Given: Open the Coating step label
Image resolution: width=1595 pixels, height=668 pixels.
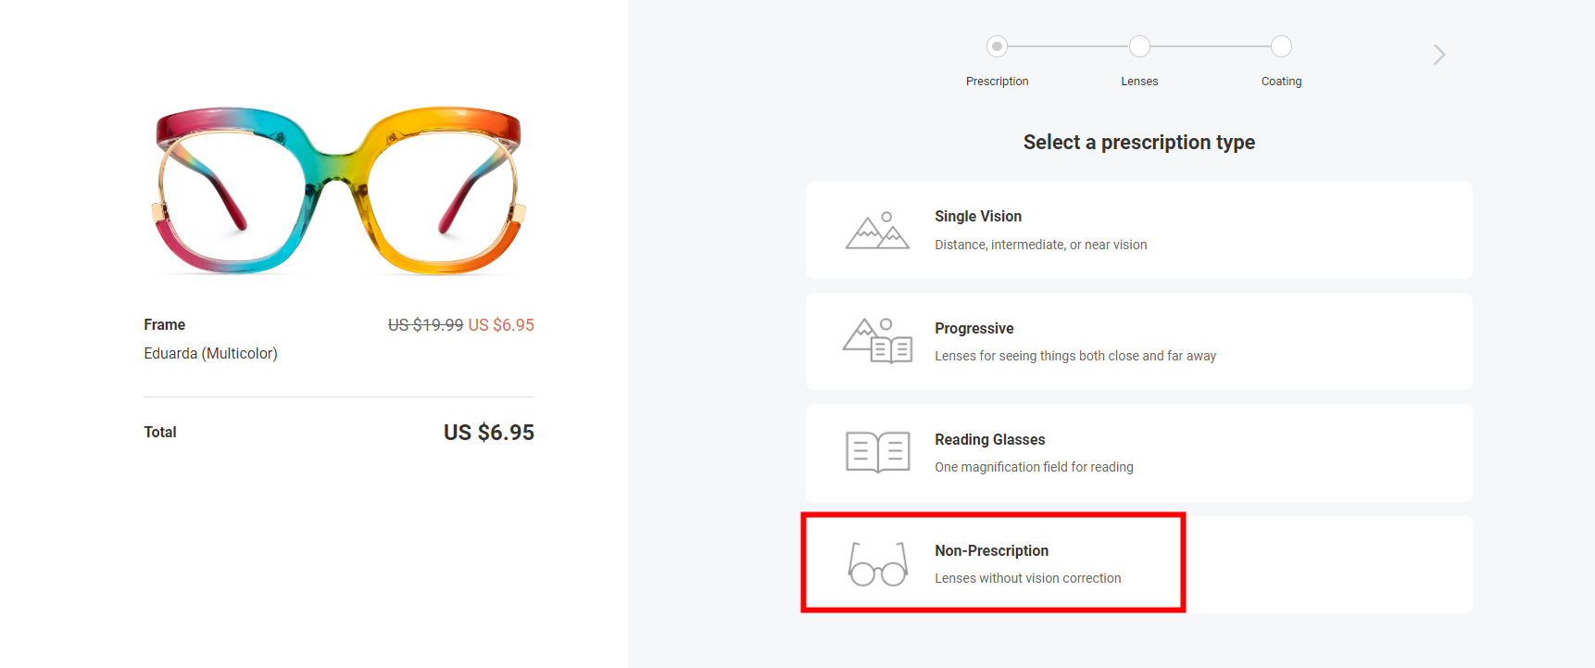Looking at the screenshot, I should 1281,82.
